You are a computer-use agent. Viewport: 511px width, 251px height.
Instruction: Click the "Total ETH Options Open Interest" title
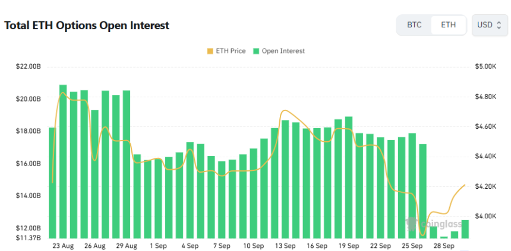(x=87, y=26)
